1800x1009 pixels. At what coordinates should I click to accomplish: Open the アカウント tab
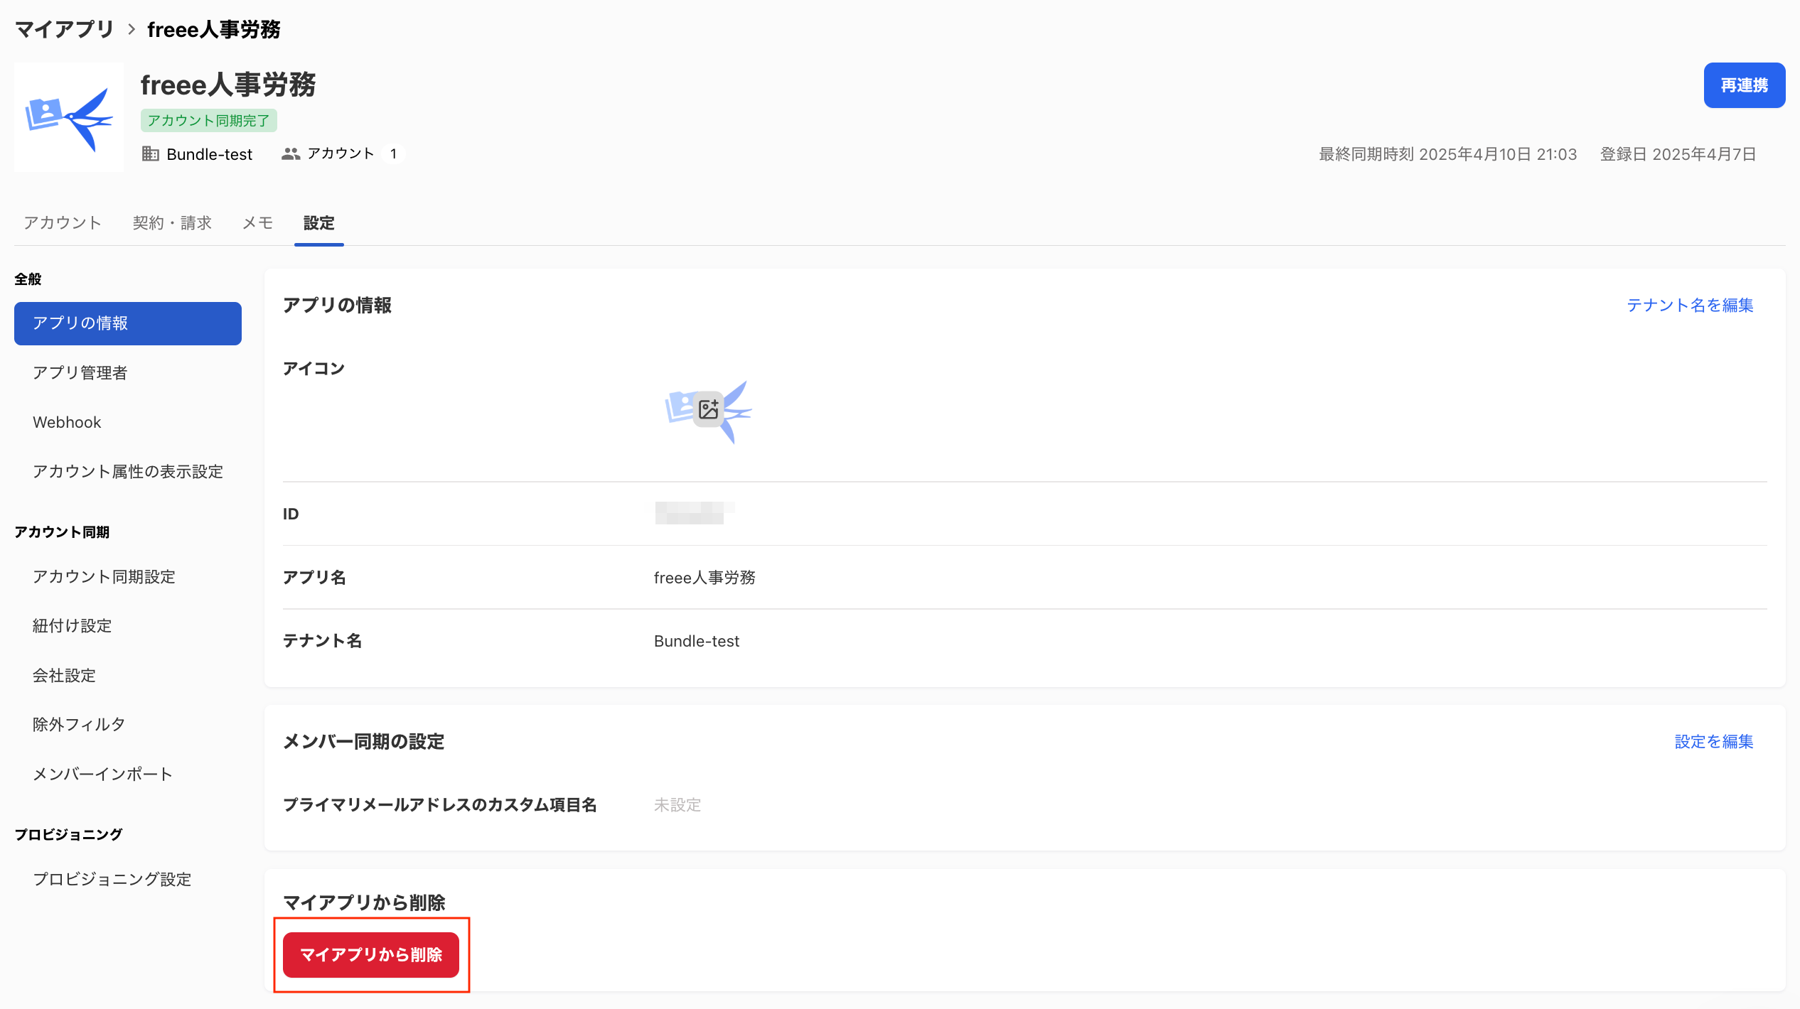pos(63,223)
